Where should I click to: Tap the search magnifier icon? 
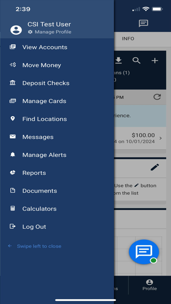137,61
